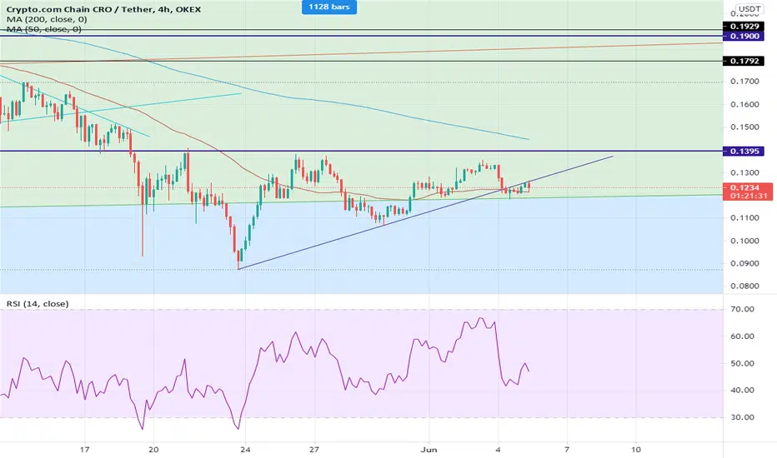The width and height of the screenshot is (777, 458).
Task: Click the RSI 50.00 axis value
Action: coord(742,363)
